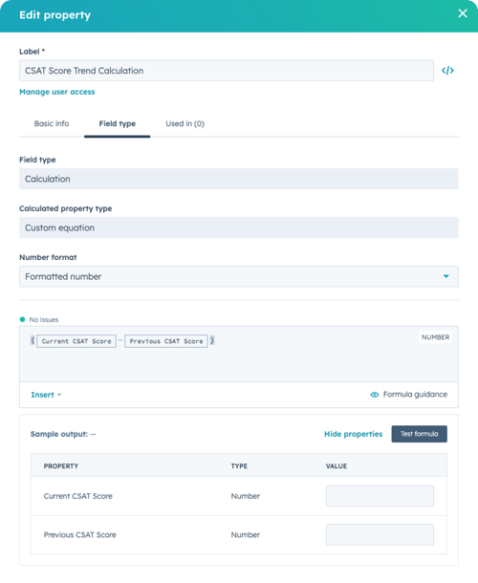Screen dimensions: 478x583
Task: Click the Label text input field
Action: point(227,71)
